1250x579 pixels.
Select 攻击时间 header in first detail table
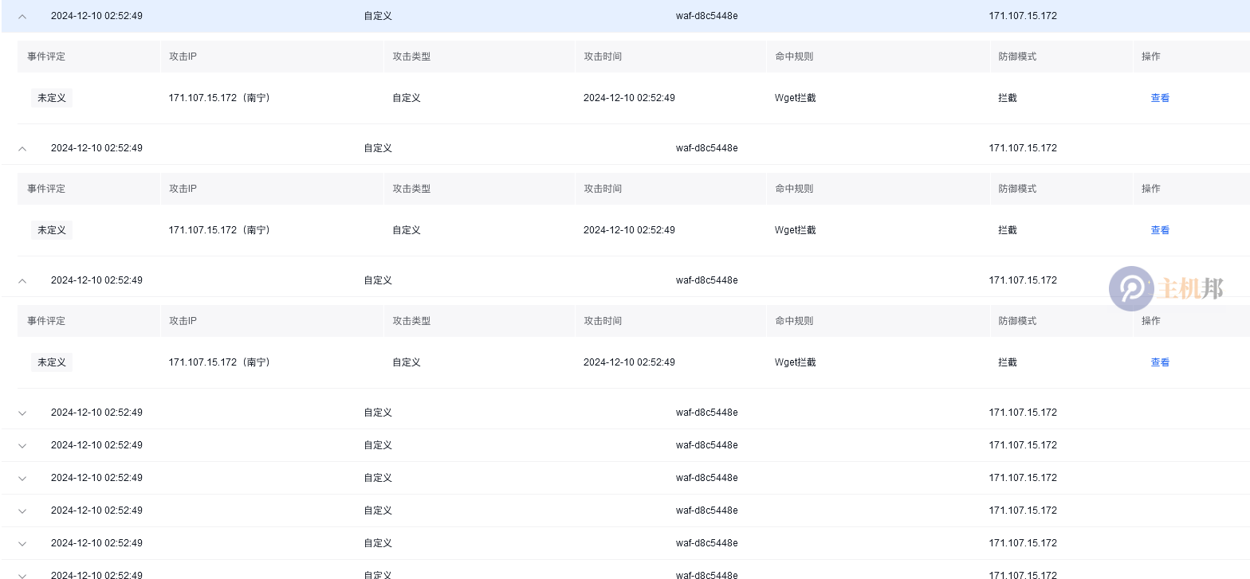(603, 57)
